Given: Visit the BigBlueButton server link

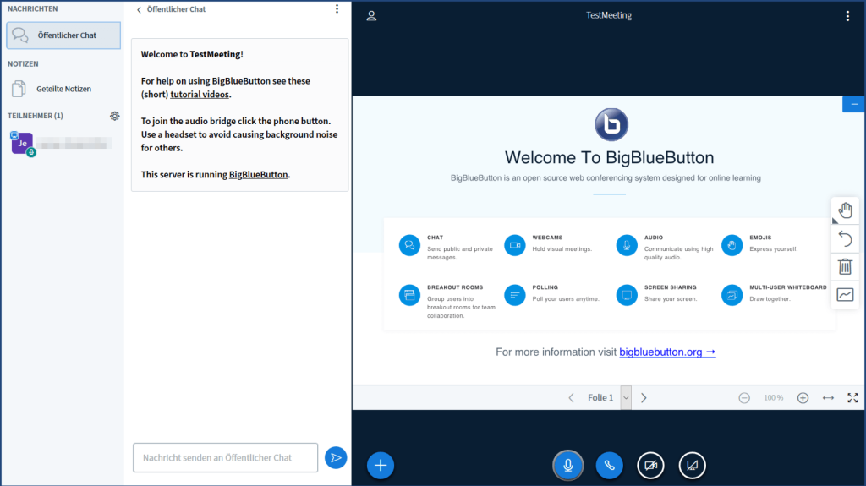Looking at the screenshot, I should pyautogui.click(x=259, y=174).
